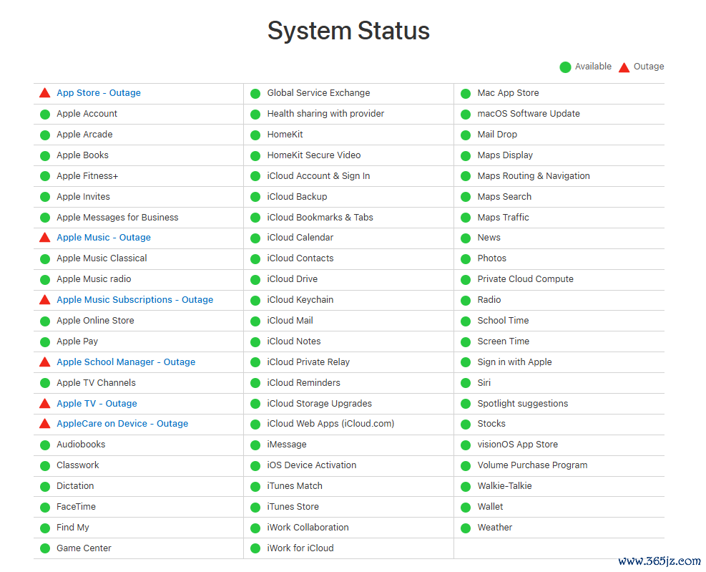Select the Volume Purchase Program text
The image size is (706, 572).
[533, 465]
